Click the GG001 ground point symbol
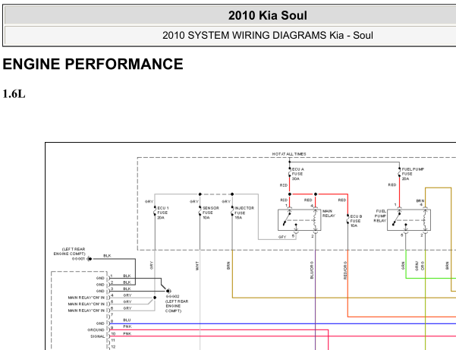 tap(90, 259)
